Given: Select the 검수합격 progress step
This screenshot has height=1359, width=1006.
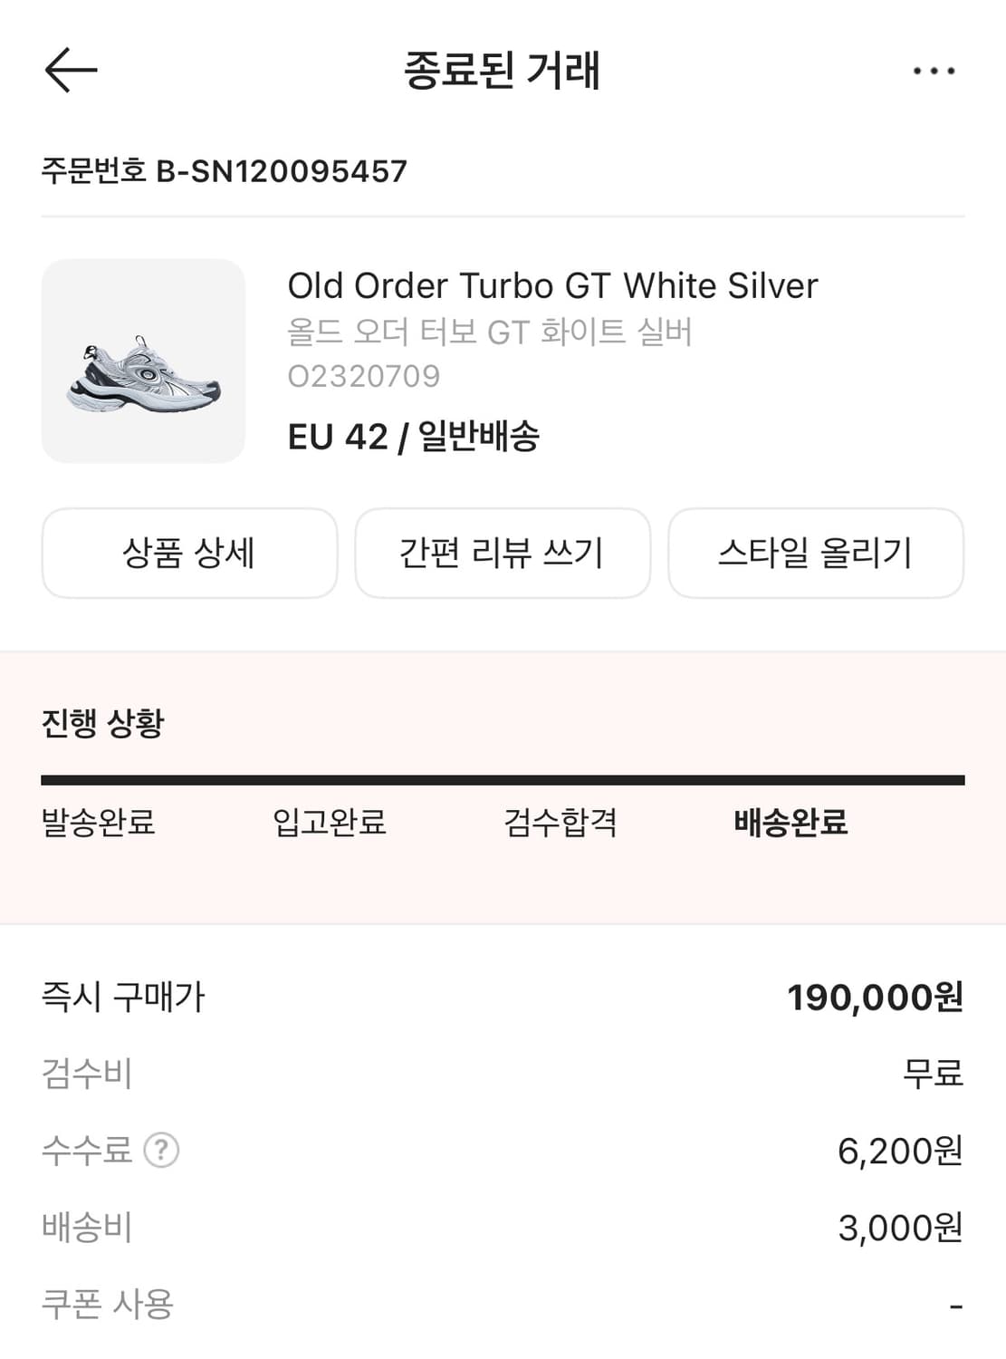Looking at the screenshot, I should pyautogui.click(x=560, y=823).
